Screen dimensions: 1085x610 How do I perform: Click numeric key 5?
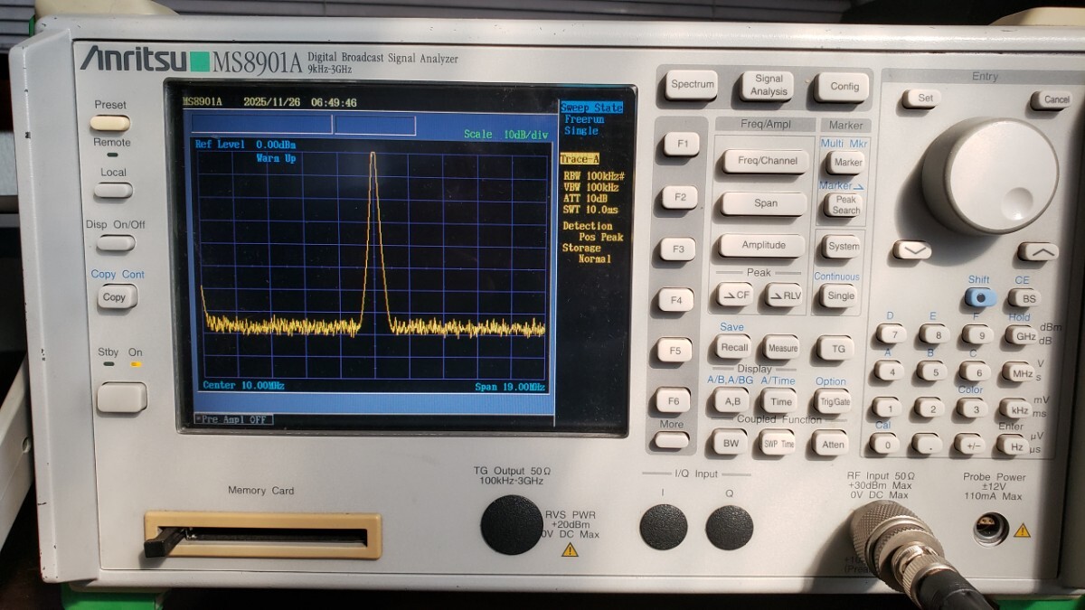coord(932,371)
